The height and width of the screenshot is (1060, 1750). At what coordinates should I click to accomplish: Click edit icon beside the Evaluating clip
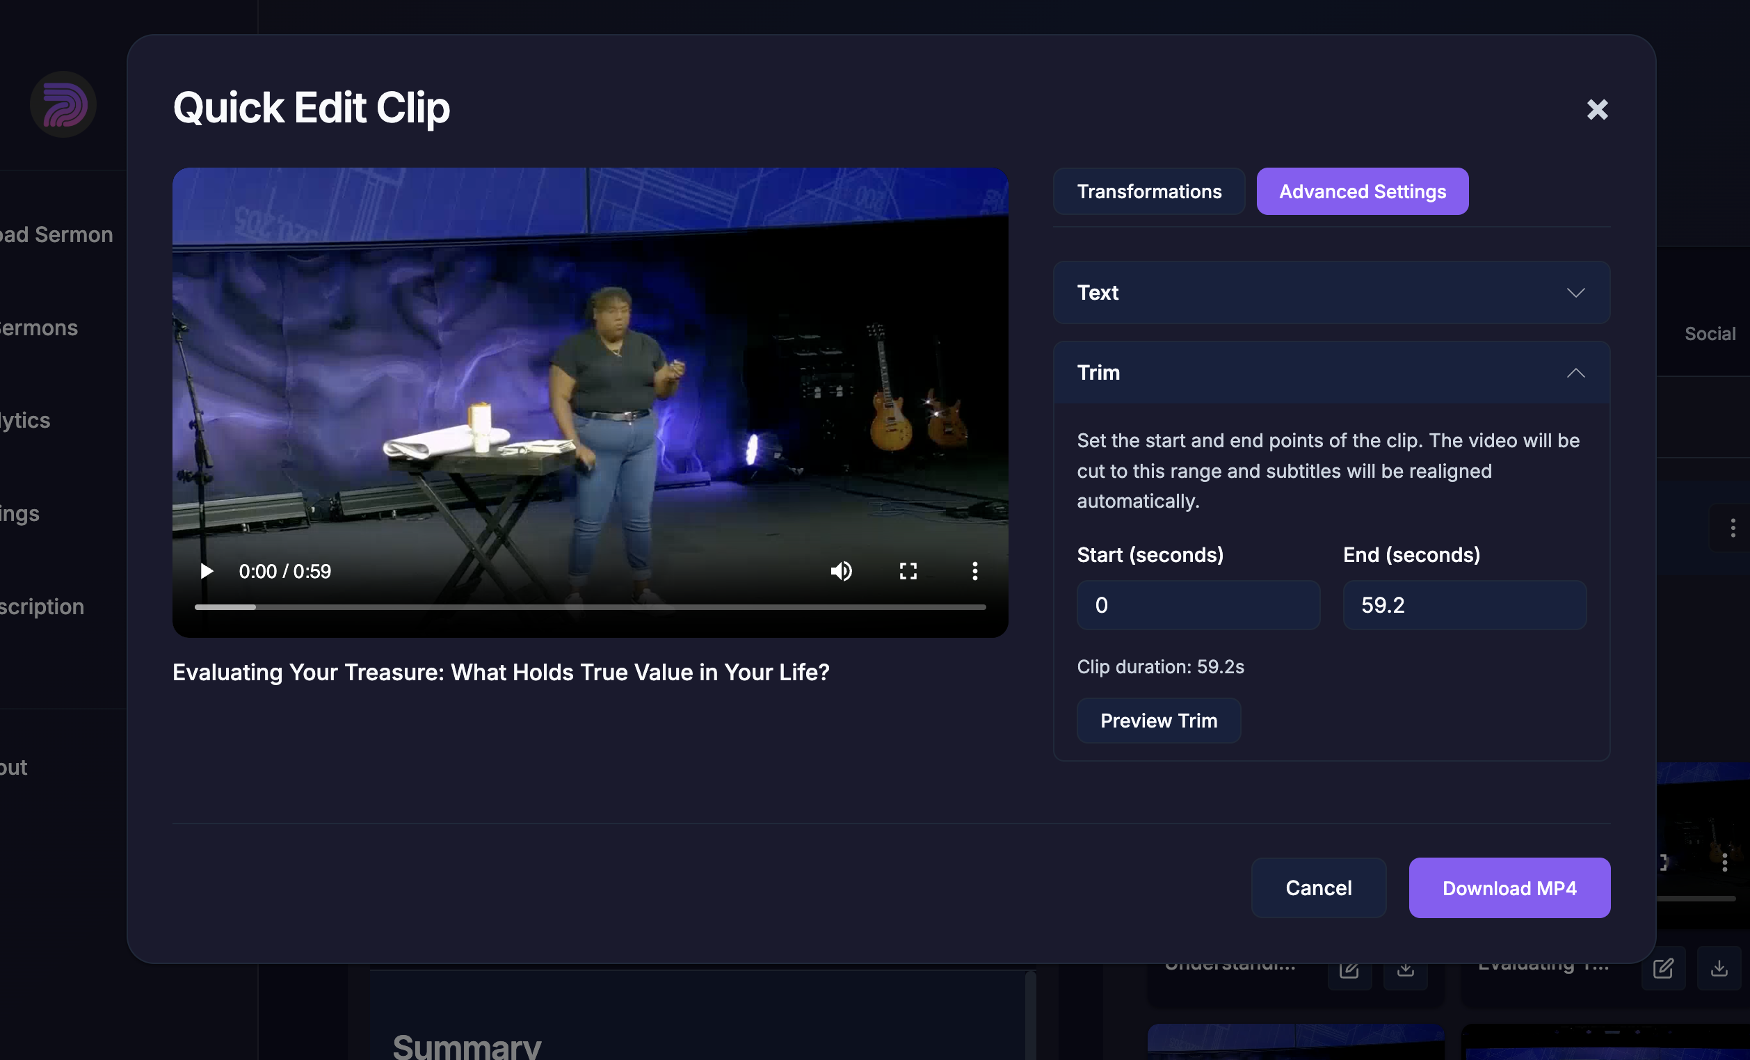[x=1662, y=968]
